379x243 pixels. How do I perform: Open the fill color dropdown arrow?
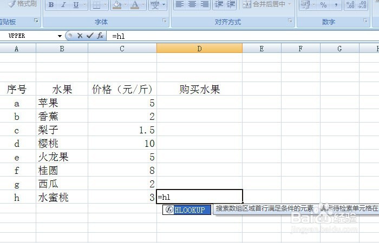126,4
